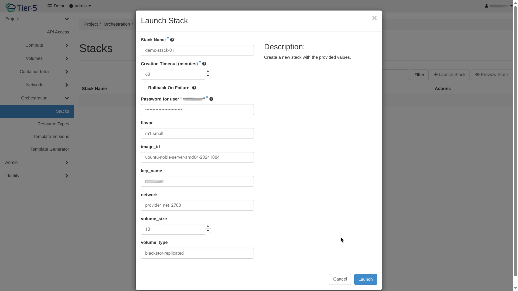Open Template Generator in sidebar

50,149
